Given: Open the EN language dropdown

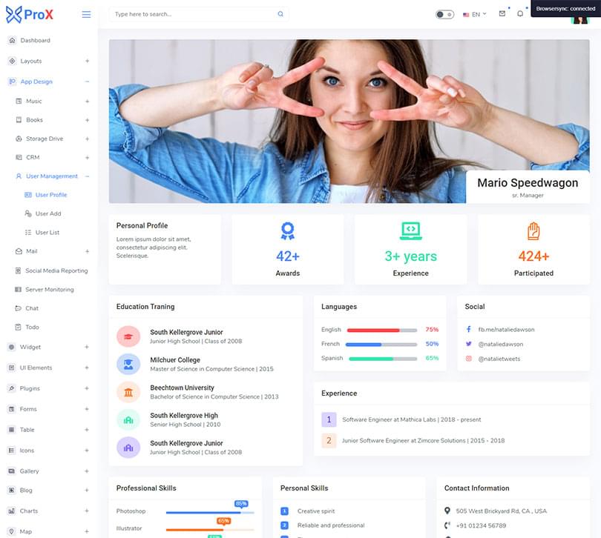Looking at the screenshot, I should pos(475,14).
